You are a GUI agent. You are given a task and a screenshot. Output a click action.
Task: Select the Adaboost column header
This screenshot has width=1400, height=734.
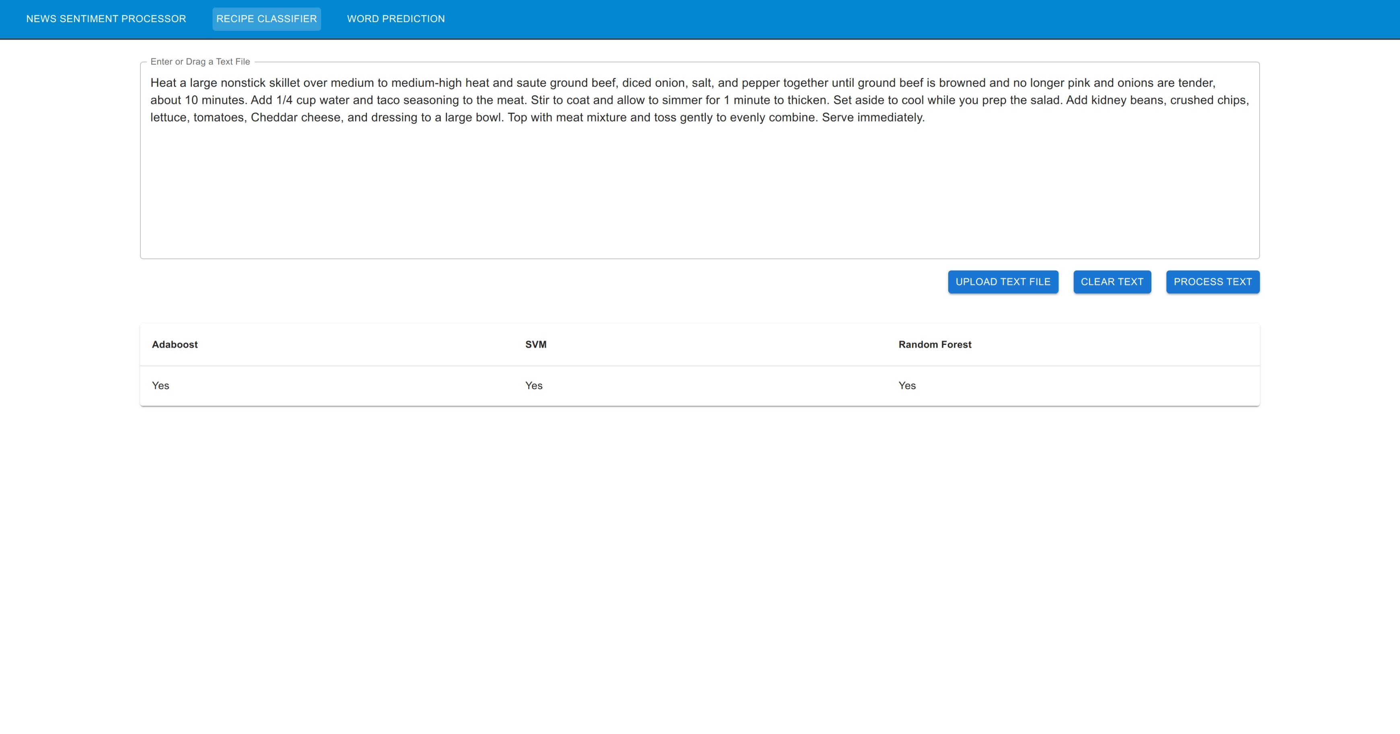click(175, 344)
